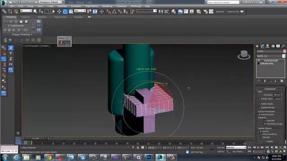The image size is (287, 161).
Task: Open the Utilities command panel tab
Action: pyautogui.click(x=283, y=46)
